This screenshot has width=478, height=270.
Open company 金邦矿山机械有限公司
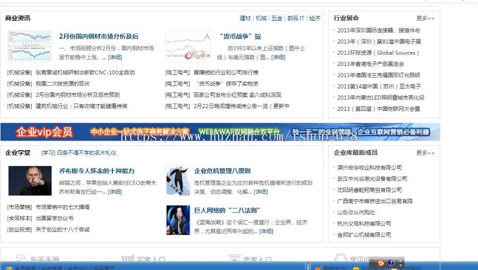(x=364, y=235)
